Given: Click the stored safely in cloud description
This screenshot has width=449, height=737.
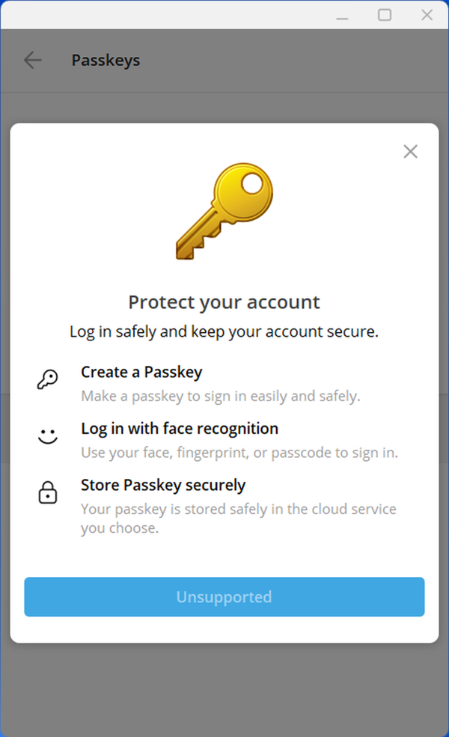Looking at the screenshot, I should tap(239, 519).
